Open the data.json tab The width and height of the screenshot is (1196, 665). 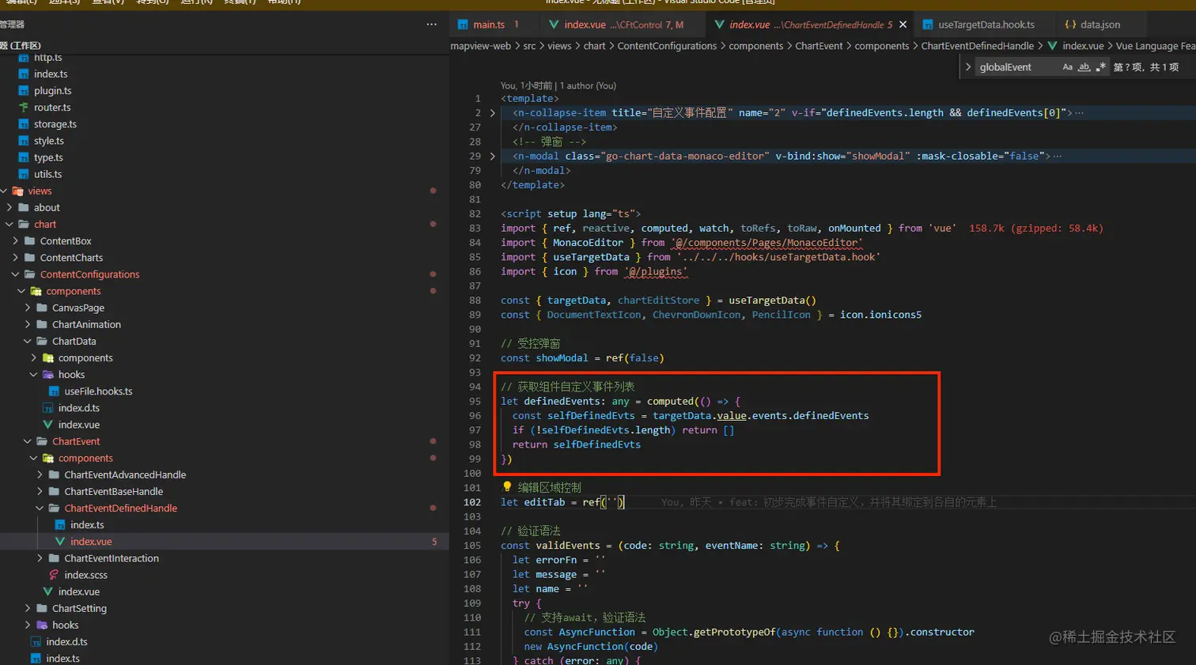[x=1099, y=25]
